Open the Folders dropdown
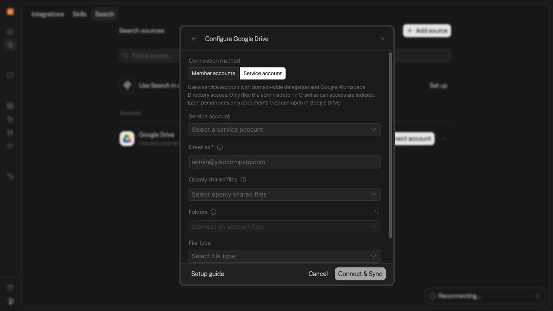 (284, 227)
